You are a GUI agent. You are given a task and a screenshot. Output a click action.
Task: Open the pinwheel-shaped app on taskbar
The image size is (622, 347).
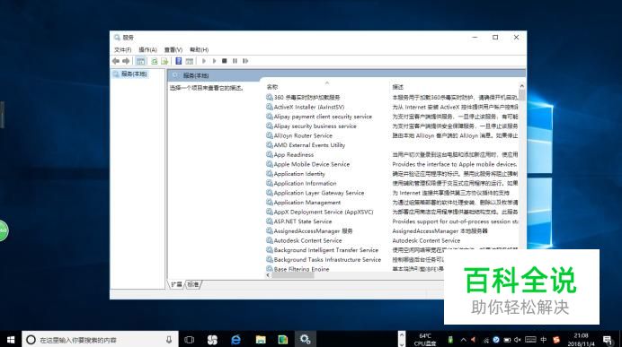tap(213, 340)
